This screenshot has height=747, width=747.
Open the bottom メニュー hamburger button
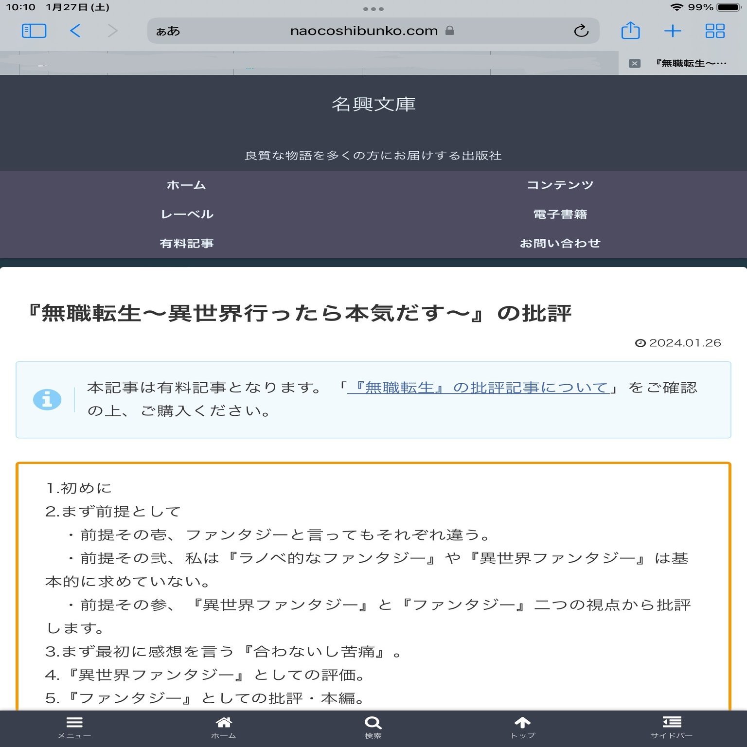coord(74,728)
